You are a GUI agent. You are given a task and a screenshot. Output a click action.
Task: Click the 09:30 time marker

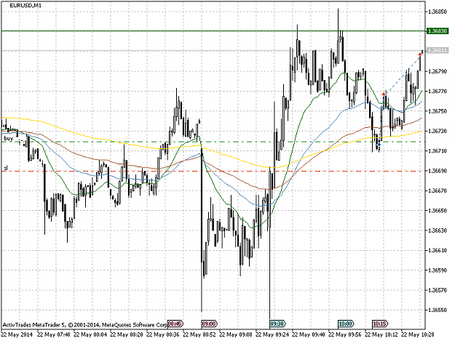point(277,324)
